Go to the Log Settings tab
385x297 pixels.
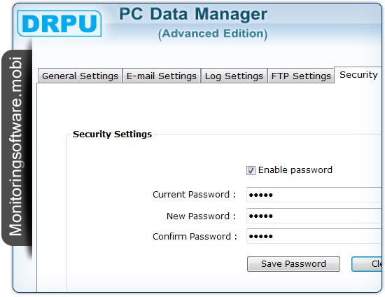point(234,76)
